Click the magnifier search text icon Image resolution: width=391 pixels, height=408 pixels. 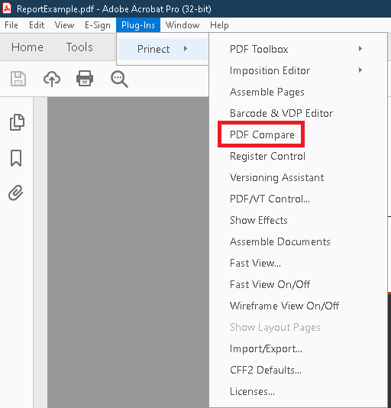tap(119, 79)
